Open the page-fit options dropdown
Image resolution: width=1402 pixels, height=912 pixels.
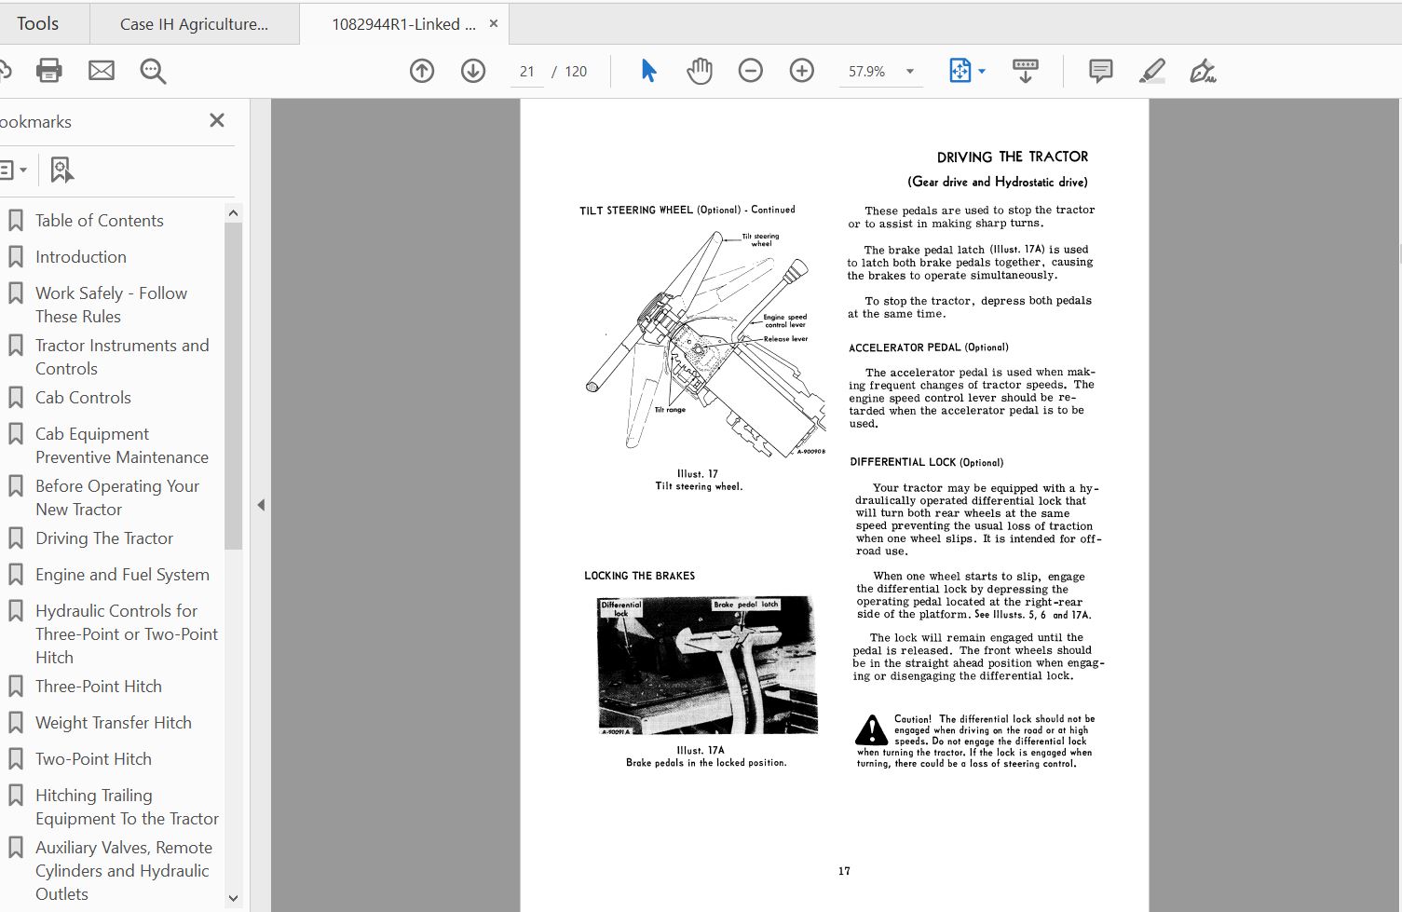(981, 70)
